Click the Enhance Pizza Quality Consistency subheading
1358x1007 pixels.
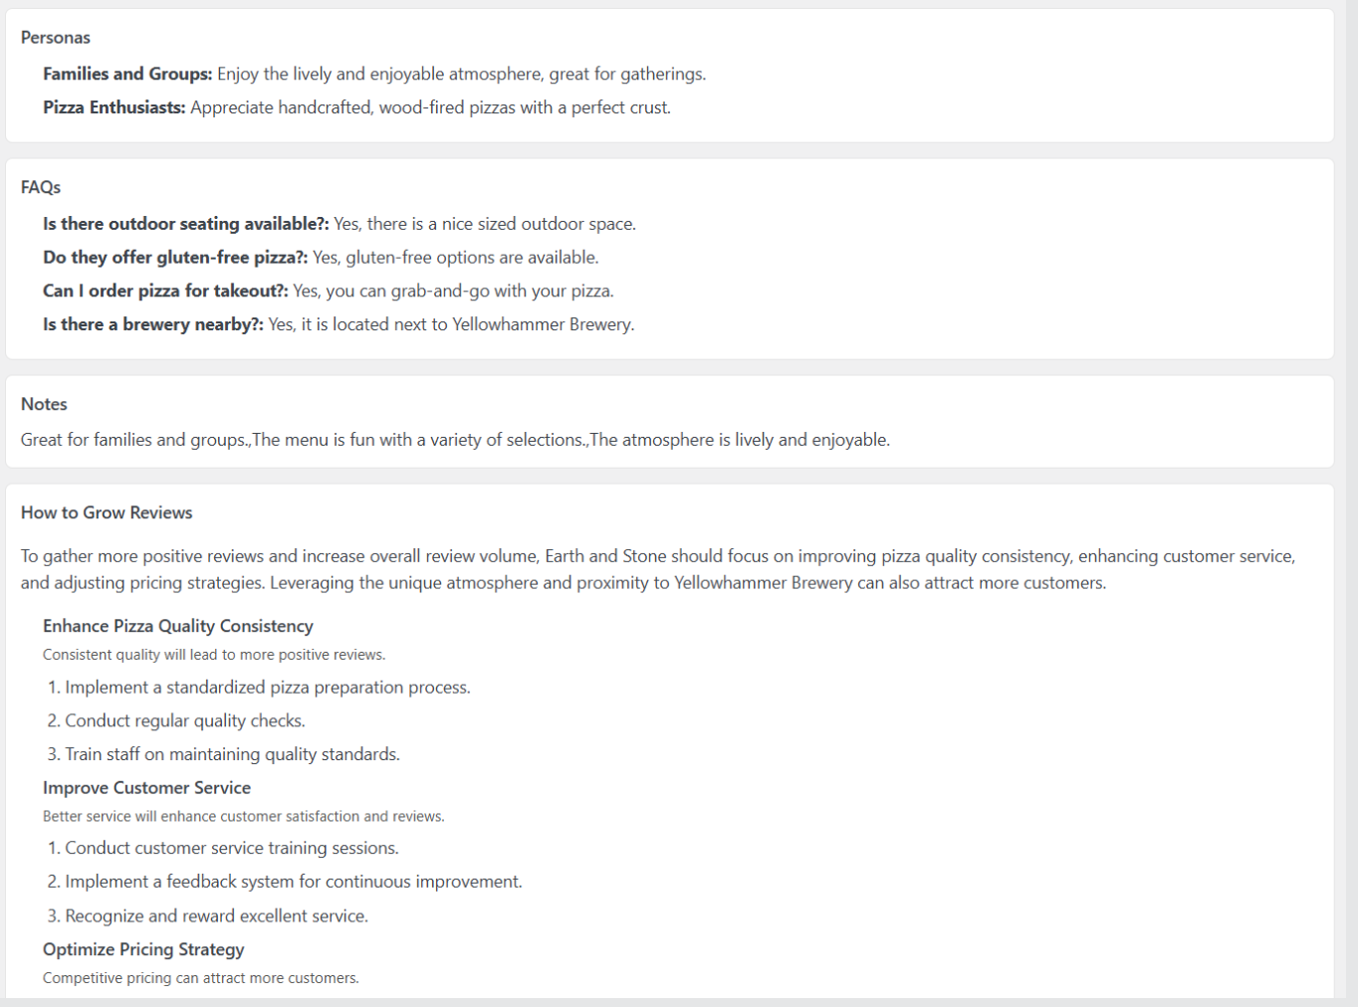(178, 626)
